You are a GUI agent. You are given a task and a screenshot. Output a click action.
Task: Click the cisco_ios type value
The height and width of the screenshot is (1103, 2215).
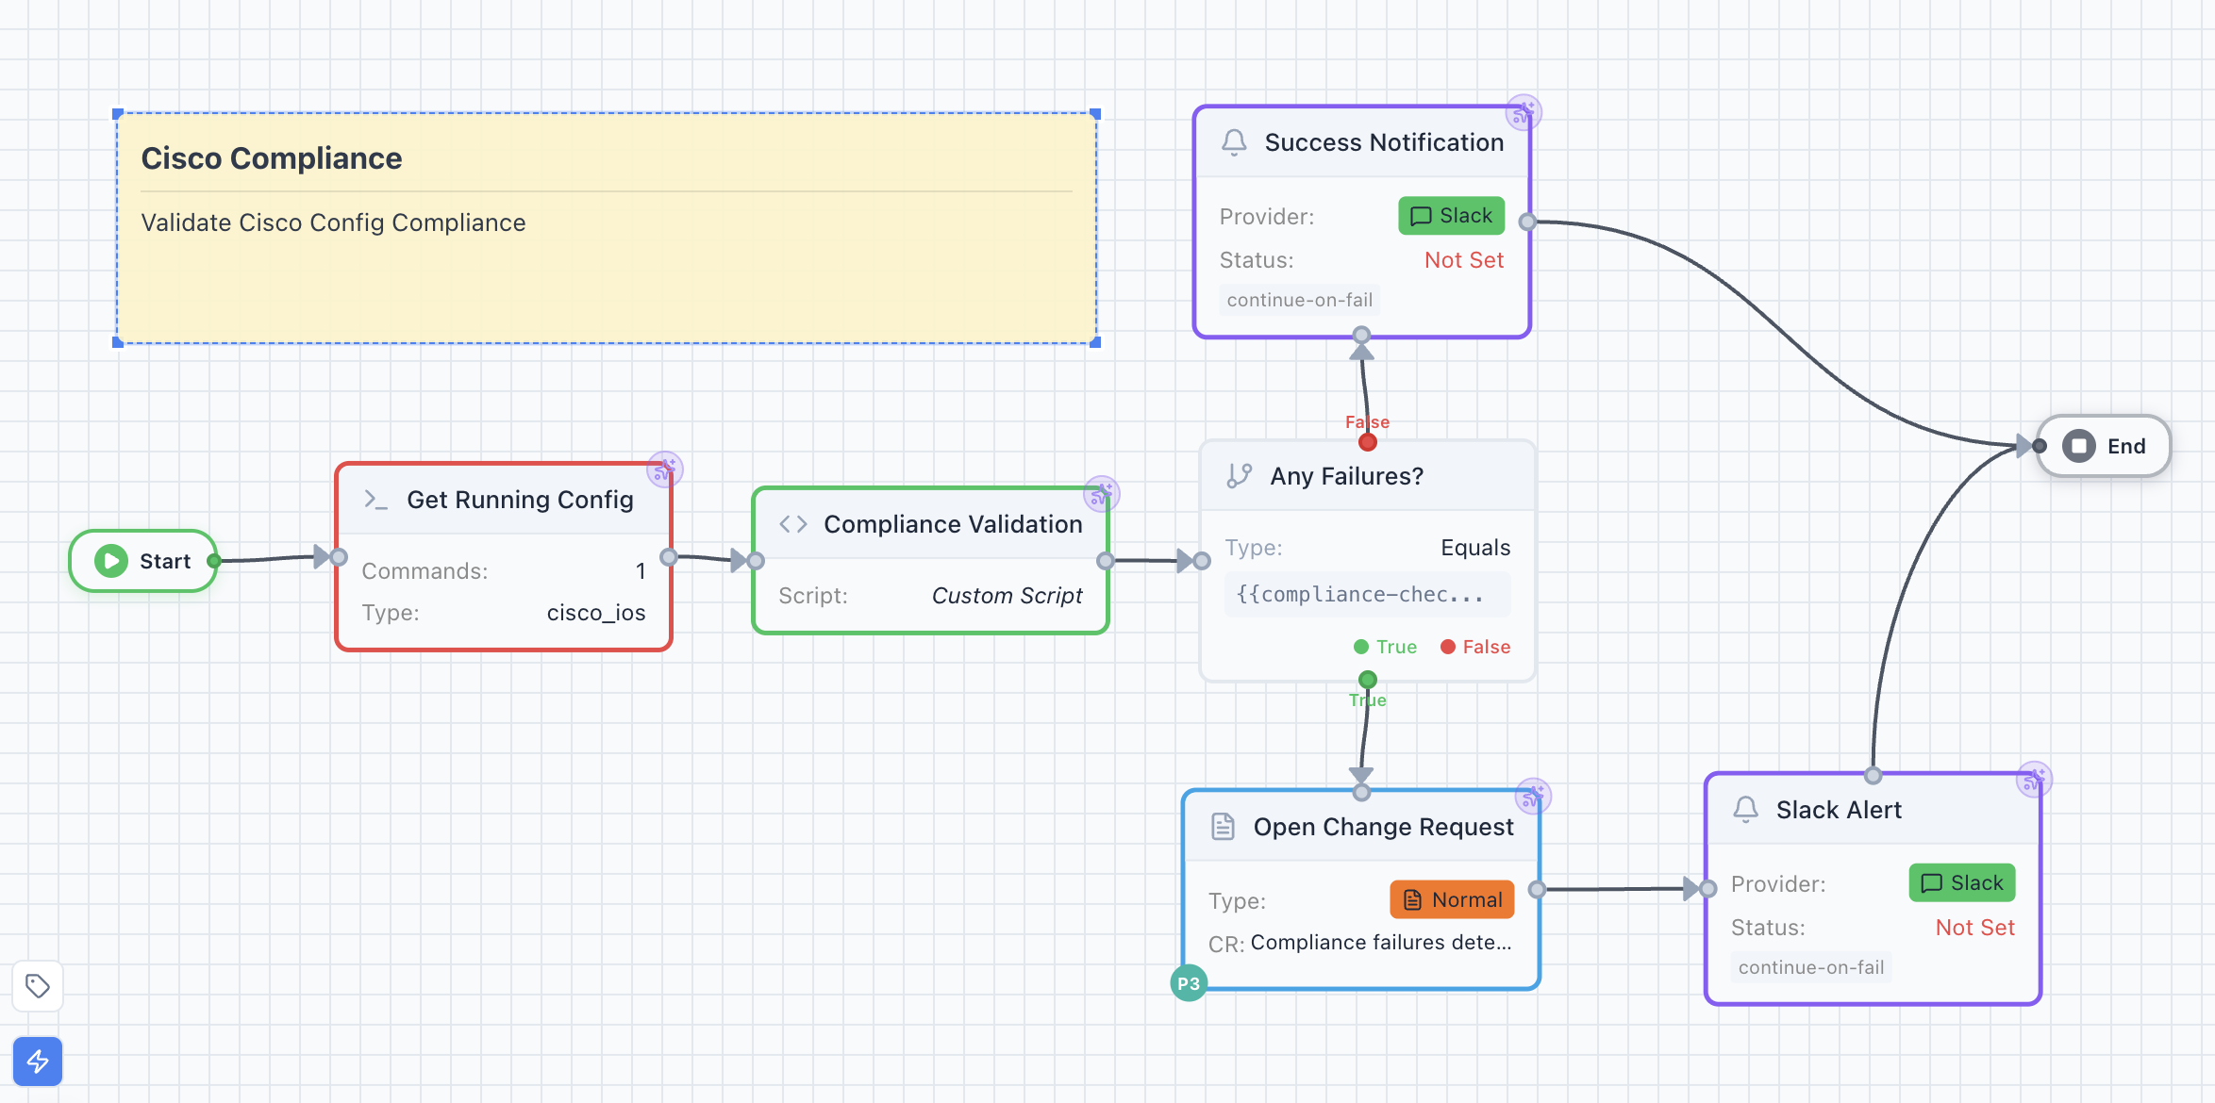coord(596,613)
